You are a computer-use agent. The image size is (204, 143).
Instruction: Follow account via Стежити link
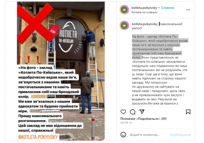168,8
